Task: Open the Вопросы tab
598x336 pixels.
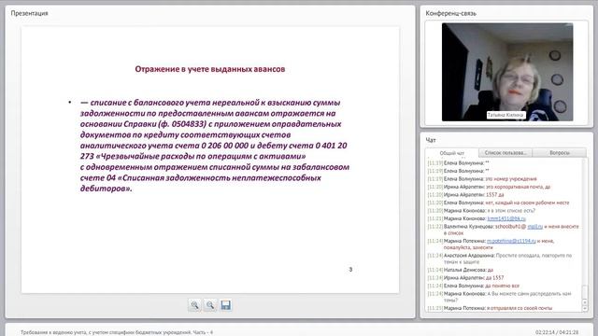Action: [x=560, y=153]
